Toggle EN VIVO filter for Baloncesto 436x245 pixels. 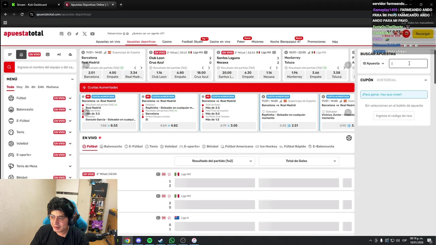[59, 110]
